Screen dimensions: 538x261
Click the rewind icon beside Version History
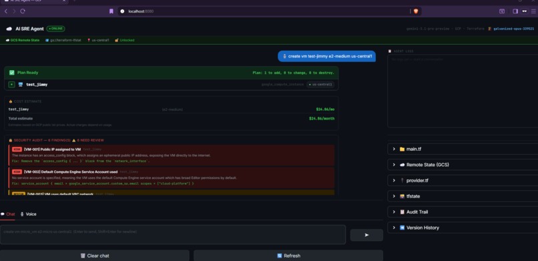[x=402, y=228]
